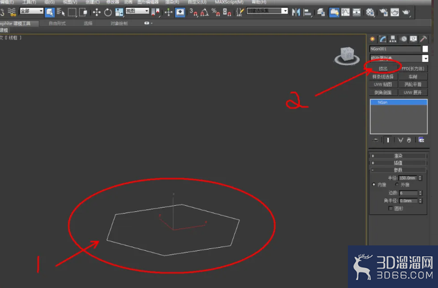This screenshot has height=288, width=438.
Task: Select NGon in modifier stack
Action: coord(398,103)
